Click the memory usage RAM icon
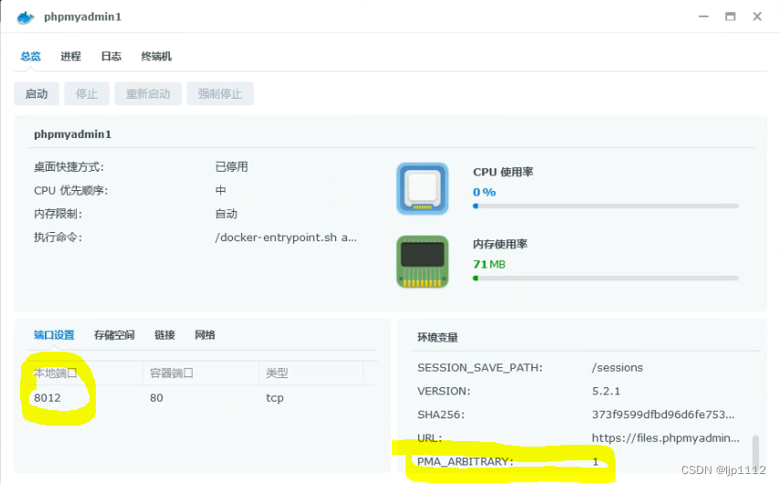This screenshot has width=780, height=485. 422,261
